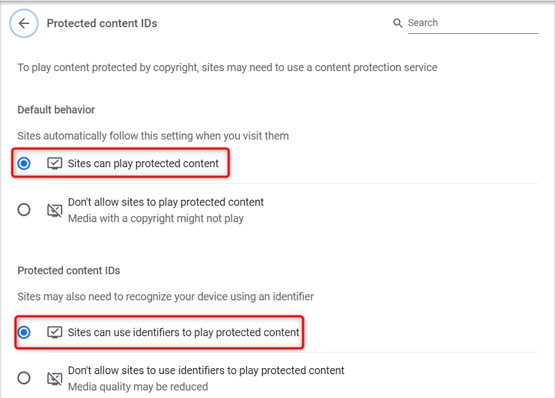Click the blue circle around the back arrow
The height and width of the screenshot is (398, 555).
point(23,23)
